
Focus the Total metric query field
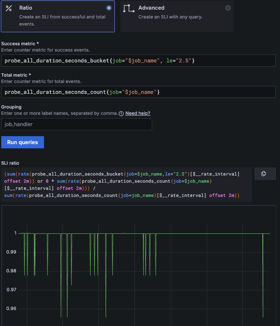coord(138,92)
